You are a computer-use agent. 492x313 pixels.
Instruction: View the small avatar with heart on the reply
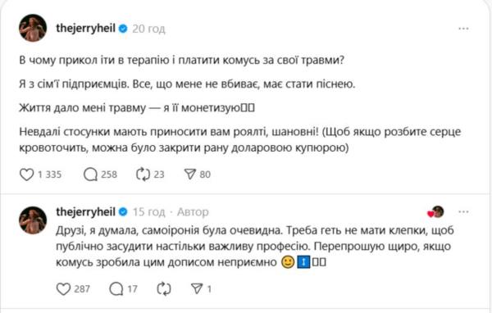436,212
